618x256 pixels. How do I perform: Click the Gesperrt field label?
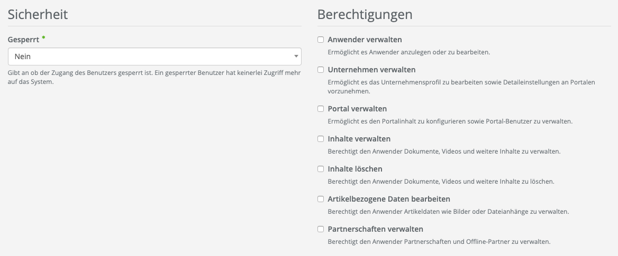[23, 39]
